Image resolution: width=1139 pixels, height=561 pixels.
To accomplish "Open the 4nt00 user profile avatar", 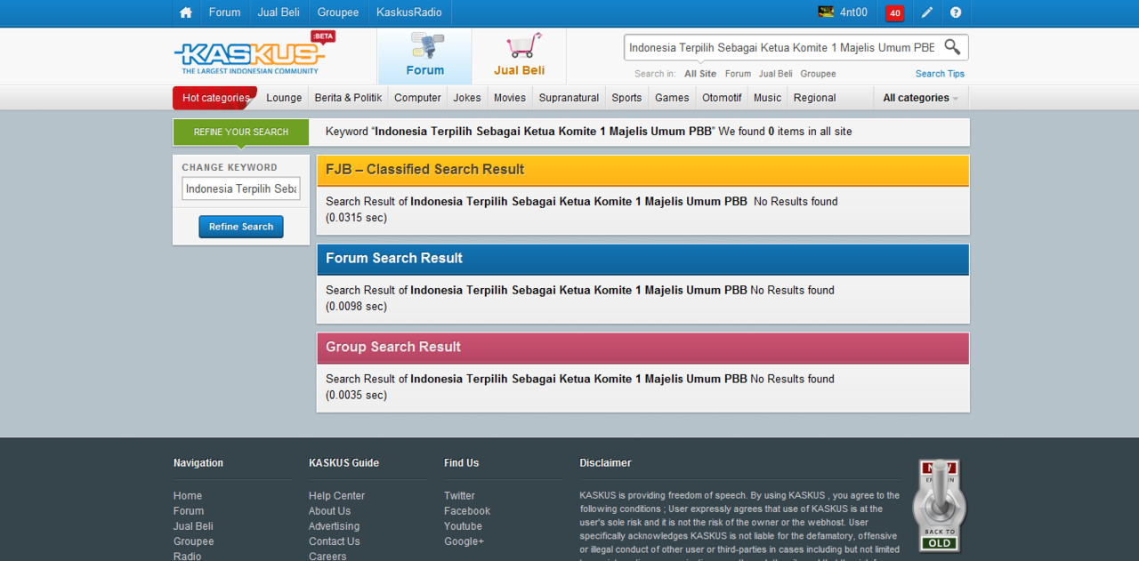I will [x=827, y=12].
